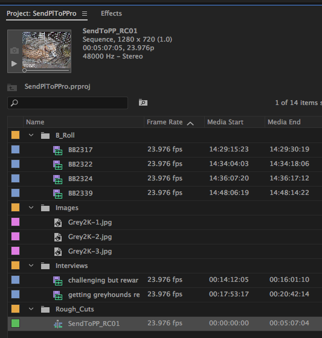Click the SendToPP_RC01 green label swatch
Image resolution: width=322 pixels, height=338 pixels.
coord(15,323)
